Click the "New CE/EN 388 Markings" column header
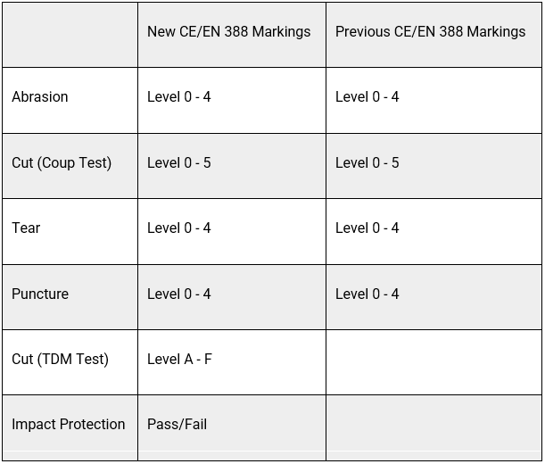Screen dimensions: 545x464 click(229, 32)
